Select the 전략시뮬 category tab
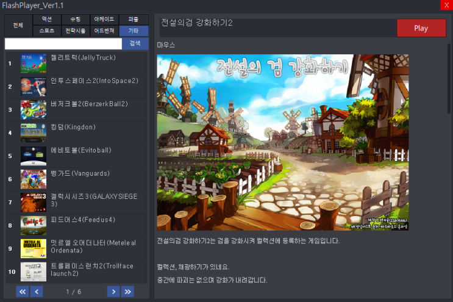The height and width of the screenshot is (302, 453). point(76,31)
